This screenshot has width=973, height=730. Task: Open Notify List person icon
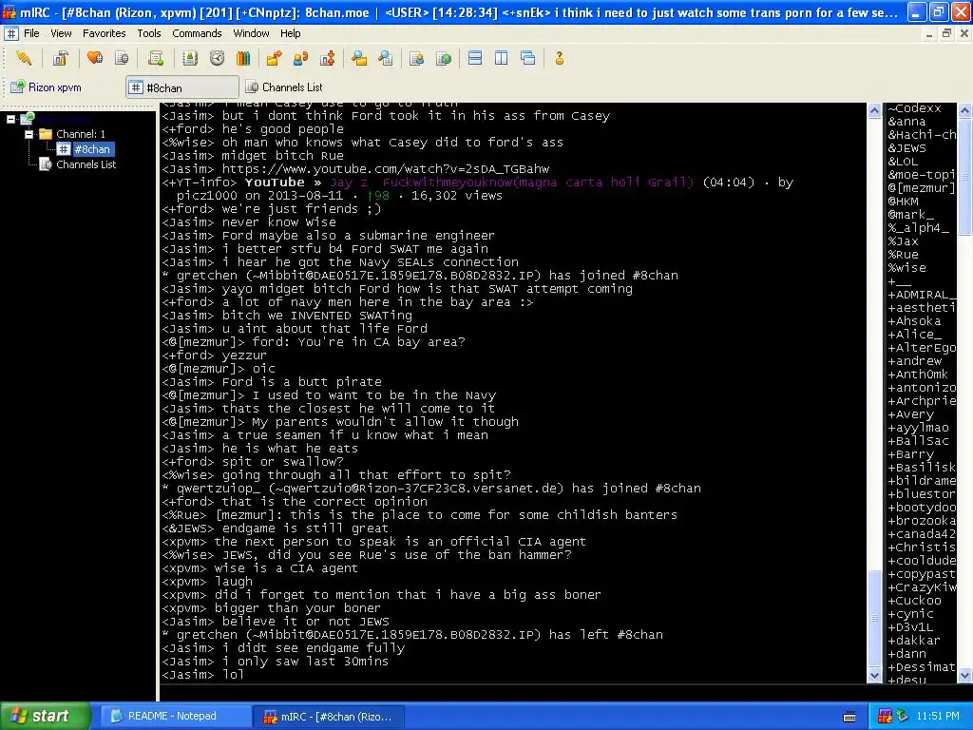click(x=417, y=58)
